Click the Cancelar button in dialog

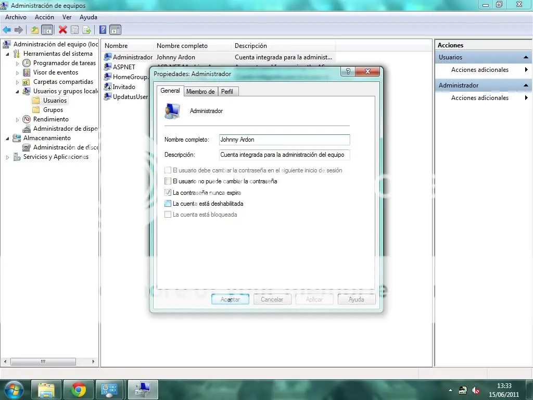[x=272, y=299]
